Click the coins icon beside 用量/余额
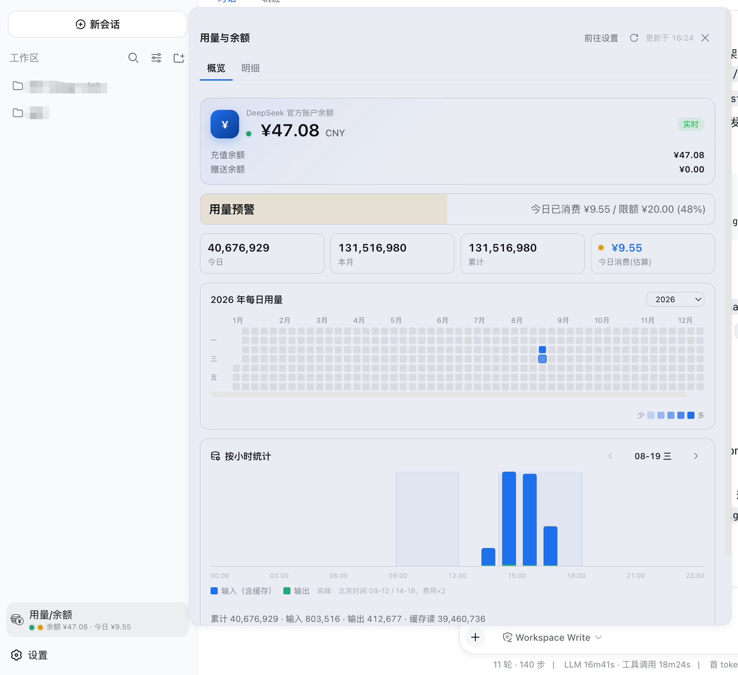 click(x=17, y=619)
